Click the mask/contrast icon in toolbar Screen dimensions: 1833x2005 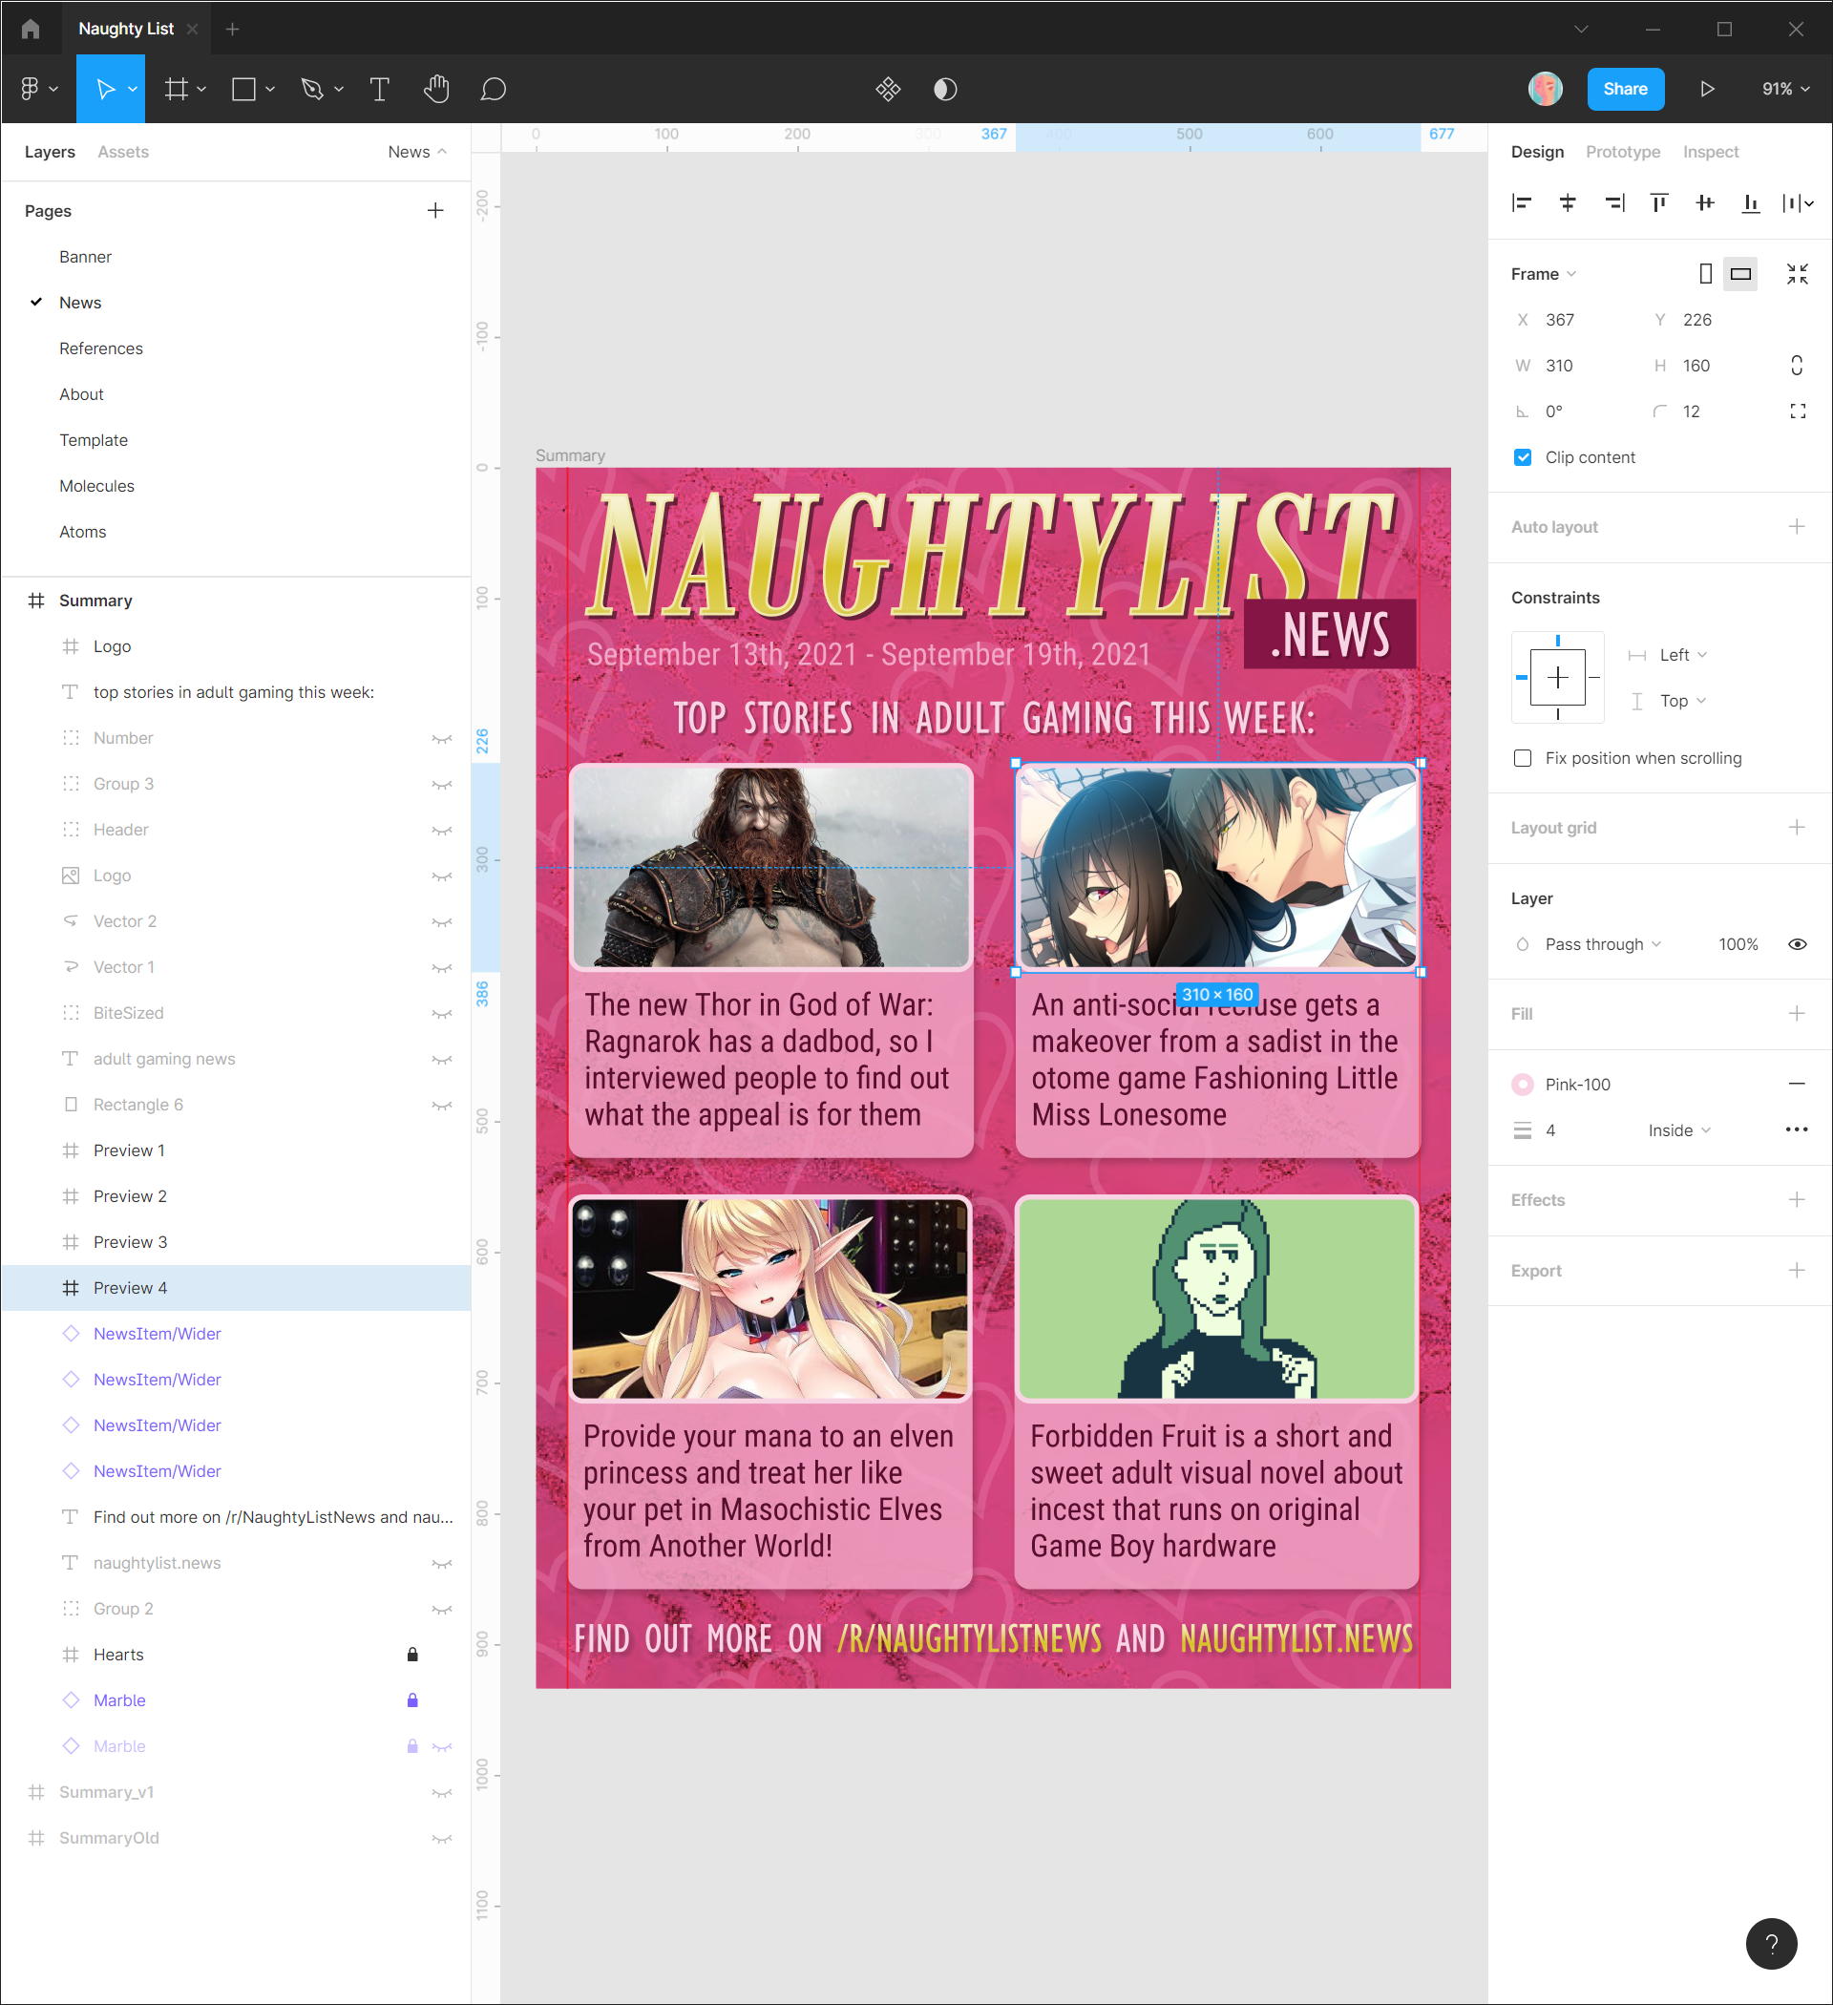click(945, 89)
